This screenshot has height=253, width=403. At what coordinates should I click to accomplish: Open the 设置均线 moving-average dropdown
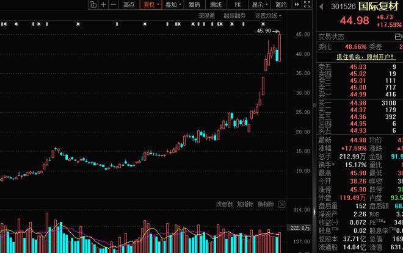pyautogui.click(x=268, y=16)
